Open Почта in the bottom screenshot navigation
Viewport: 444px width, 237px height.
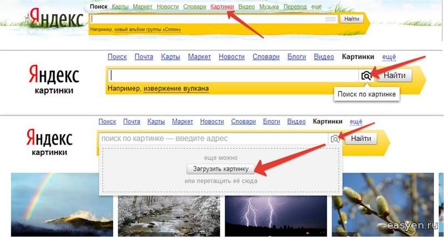coord(132,121)
